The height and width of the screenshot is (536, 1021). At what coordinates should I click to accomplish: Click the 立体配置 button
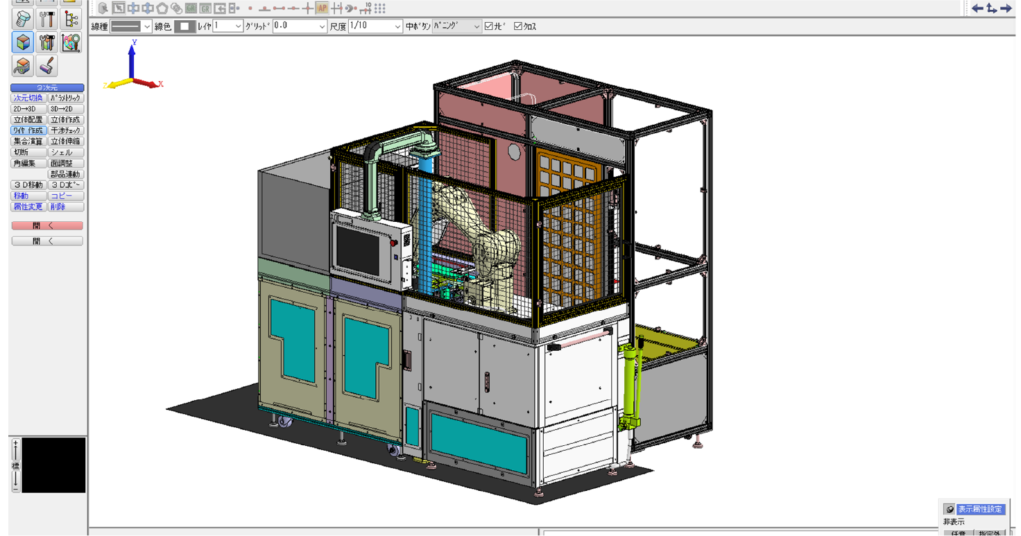point(28,120)
